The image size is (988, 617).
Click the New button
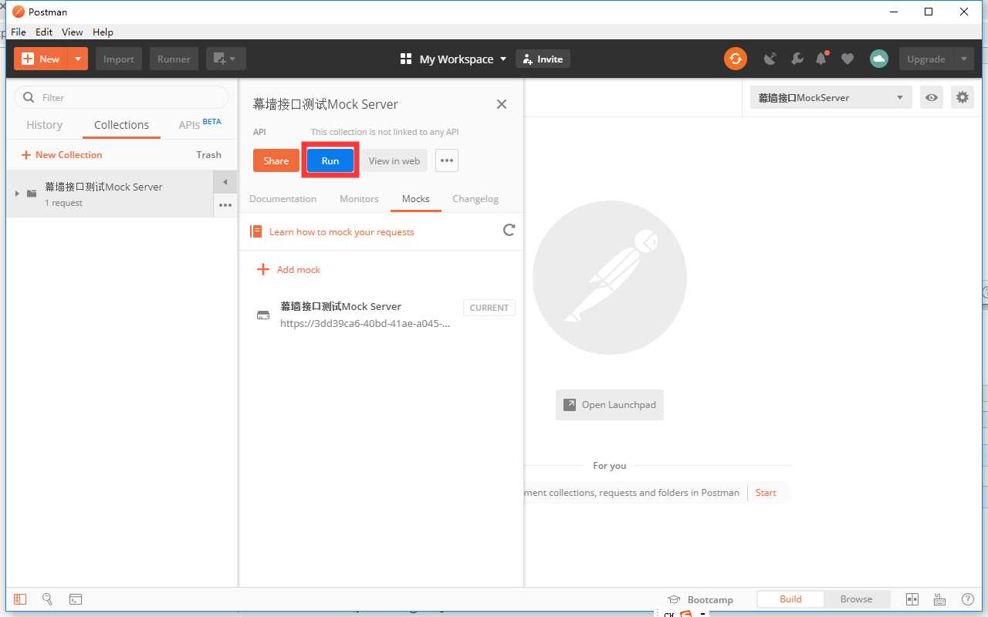[x=41, y=59]
